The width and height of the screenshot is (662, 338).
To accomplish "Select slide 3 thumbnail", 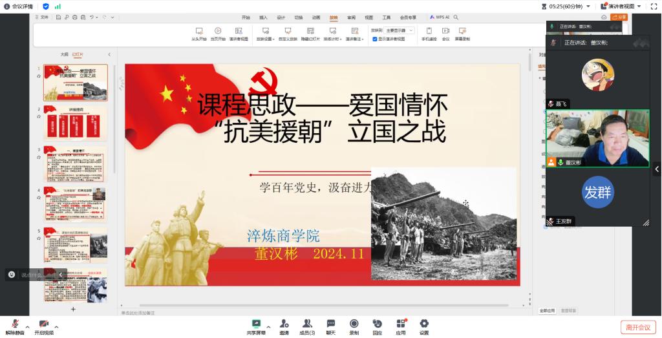I will coord(76,164).
